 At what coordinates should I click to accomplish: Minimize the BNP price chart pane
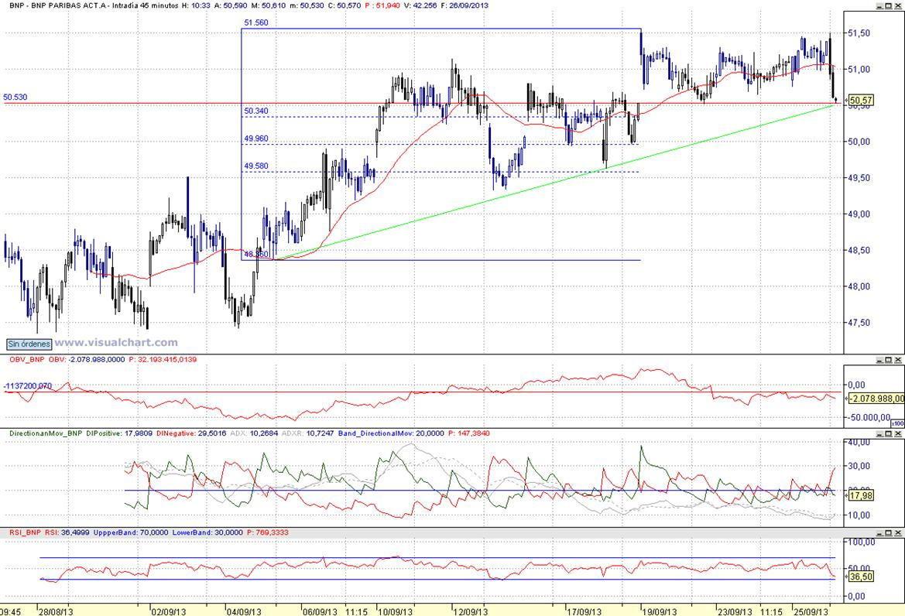point(879,5)
